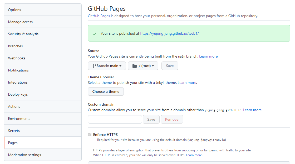Go to Integrations settings
This screenshot has height=164, width=295.
click(43, 82)
